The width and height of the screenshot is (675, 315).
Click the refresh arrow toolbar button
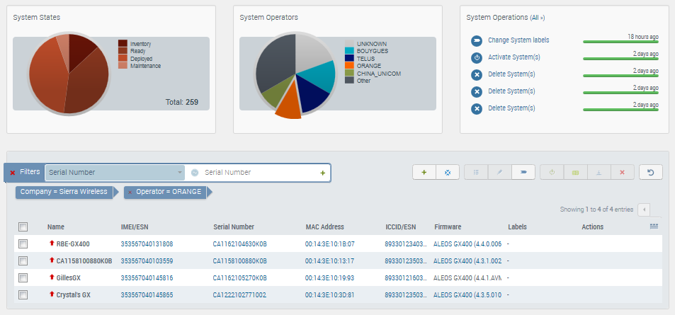[650, 172]
